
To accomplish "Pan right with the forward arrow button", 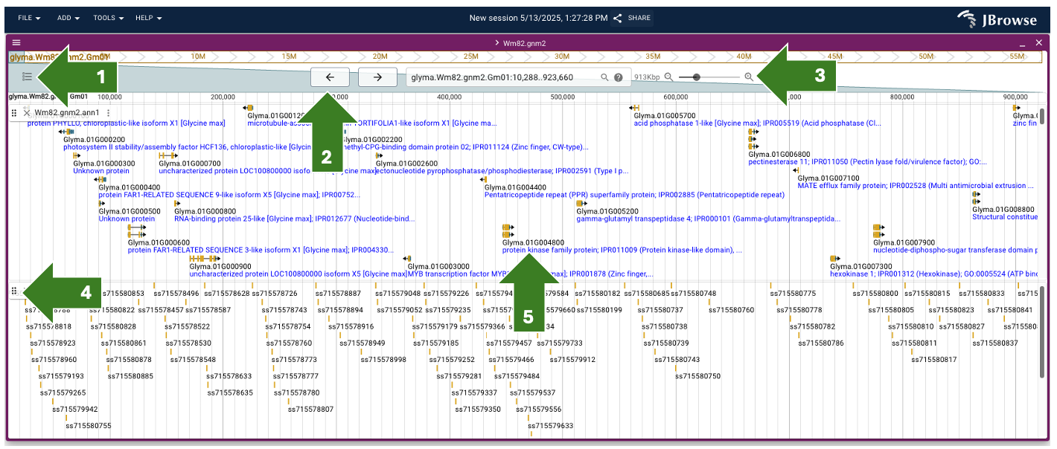I will coord(377,77).
